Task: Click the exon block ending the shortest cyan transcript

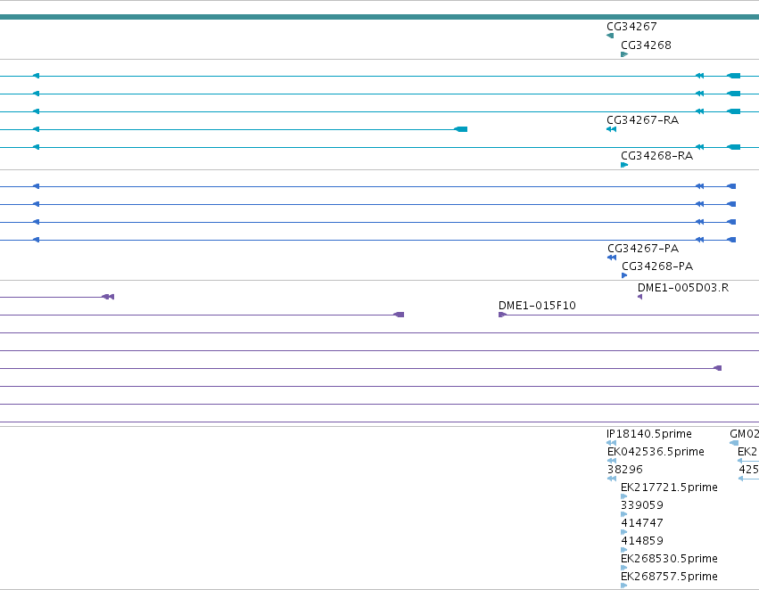Action: pyautogui.click(x=461, y=129)
